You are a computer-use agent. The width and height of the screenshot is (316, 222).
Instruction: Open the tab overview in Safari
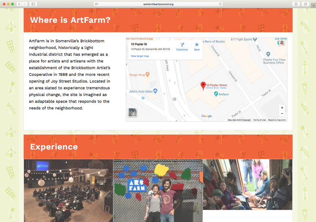point(305,4)
